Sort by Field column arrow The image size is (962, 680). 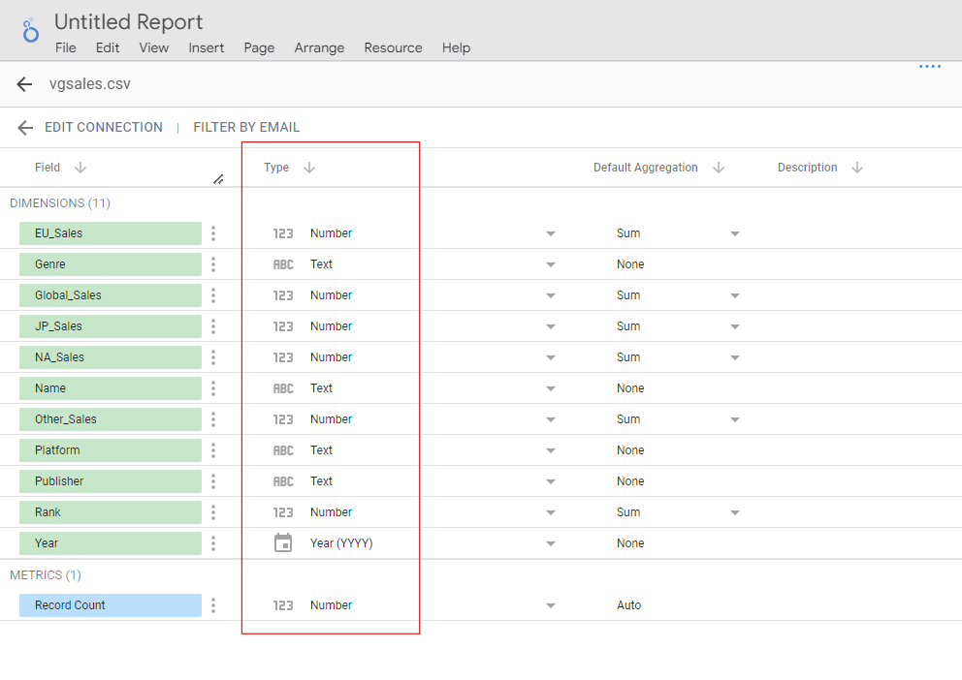coord(80,168)
